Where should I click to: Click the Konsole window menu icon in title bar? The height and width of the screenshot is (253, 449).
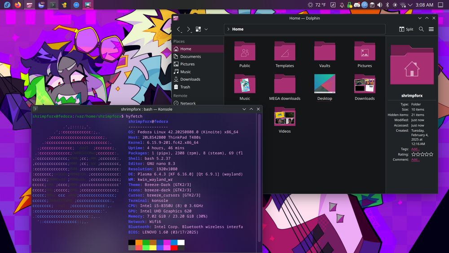click(35, 109)
